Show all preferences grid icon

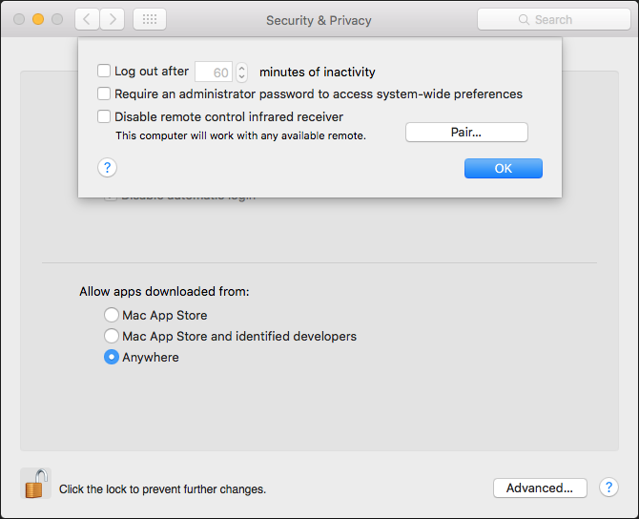pyautogui.click(x=150, y=19)
